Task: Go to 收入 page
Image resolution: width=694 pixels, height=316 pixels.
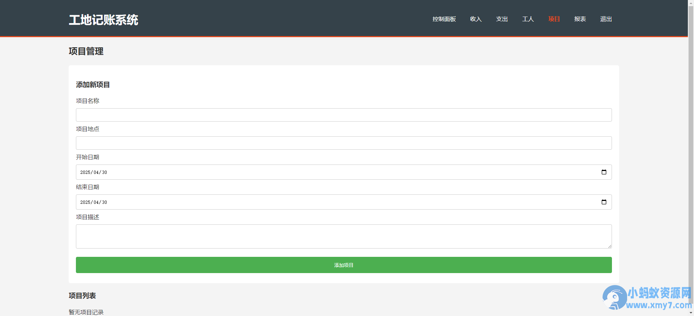Action: (x=476, y=19)
